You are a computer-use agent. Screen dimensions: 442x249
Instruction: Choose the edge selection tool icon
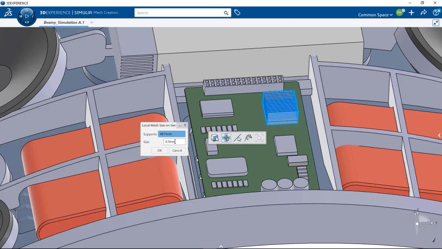[238, 138]
